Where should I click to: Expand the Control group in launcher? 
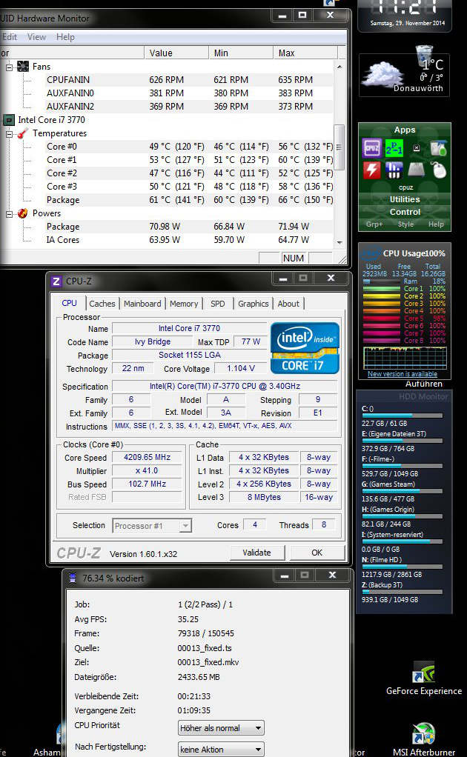click(x=405, y=212)
